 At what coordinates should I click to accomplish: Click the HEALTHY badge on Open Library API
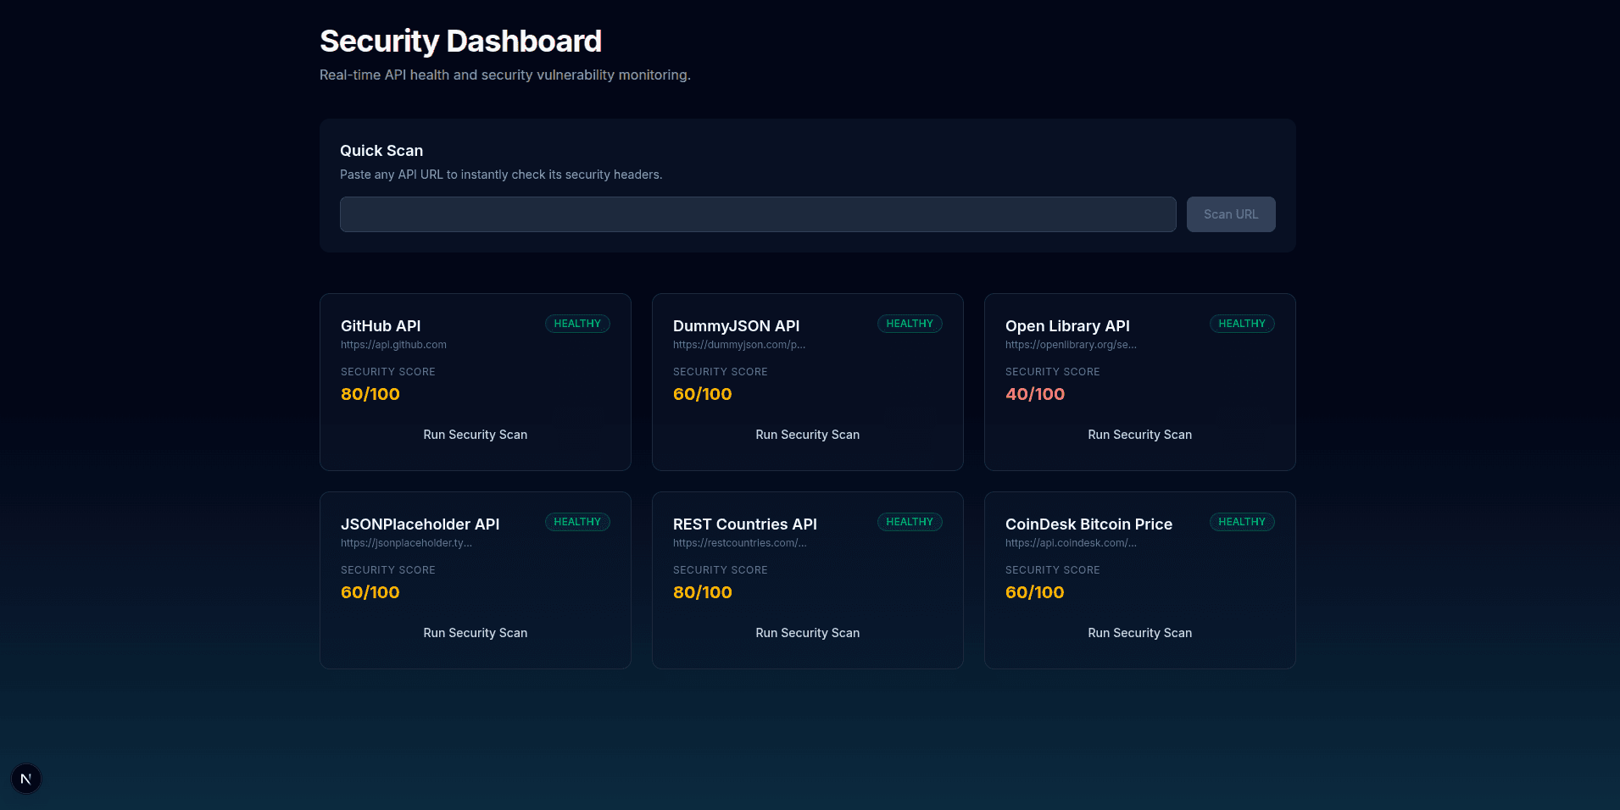pyautogui.click(x=1242, y=323)
